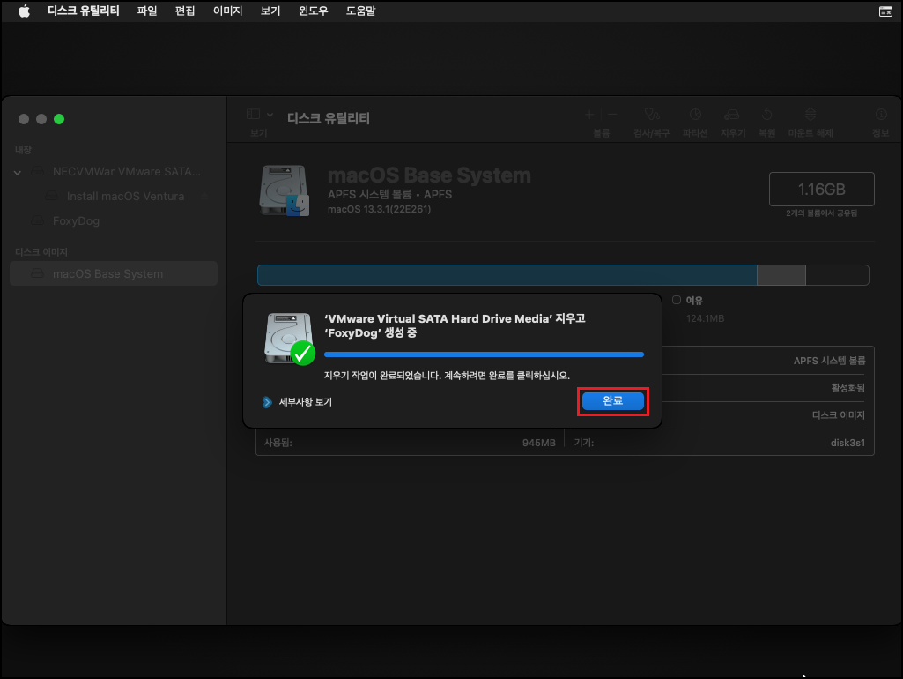The width and height of the screenshot is (903, 679).
Task: Click the 파티션 partition icon
Action: click(x=695, y=114)
